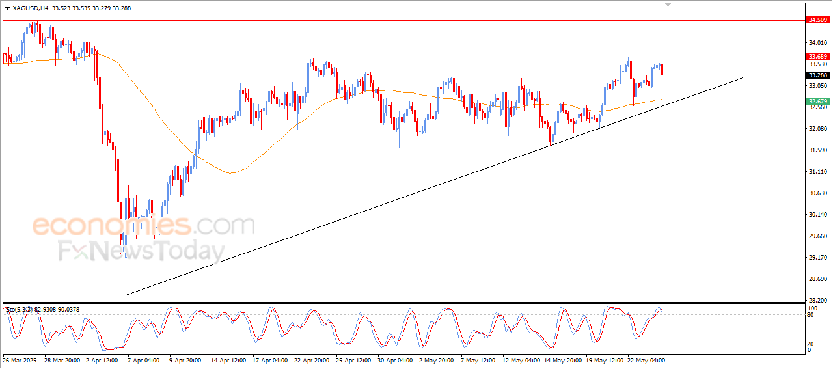Click the 17 Apr 04:00 time label
This screenshot has height=369, width=833.
(x=271, y=360)
